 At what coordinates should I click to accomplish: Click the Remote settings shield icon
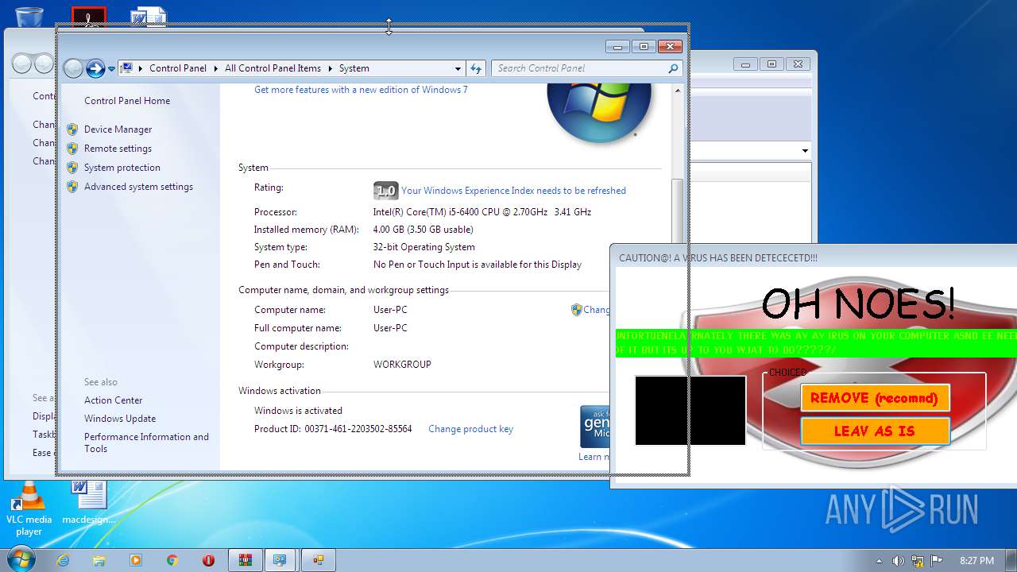click(x=72, y=149)
